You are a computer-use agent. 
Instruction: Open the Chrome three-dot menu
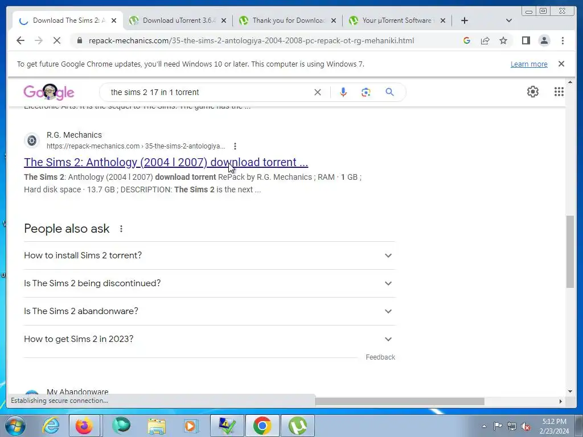pos(563,40)
